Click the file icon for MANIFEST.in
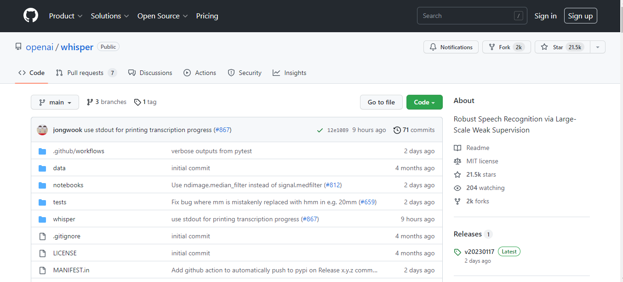Image resolution: width=623 pixels, height=282 pixels. point(43,270)
